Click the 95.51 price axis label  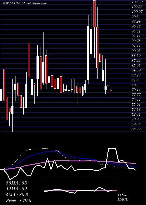click(136, 31)
